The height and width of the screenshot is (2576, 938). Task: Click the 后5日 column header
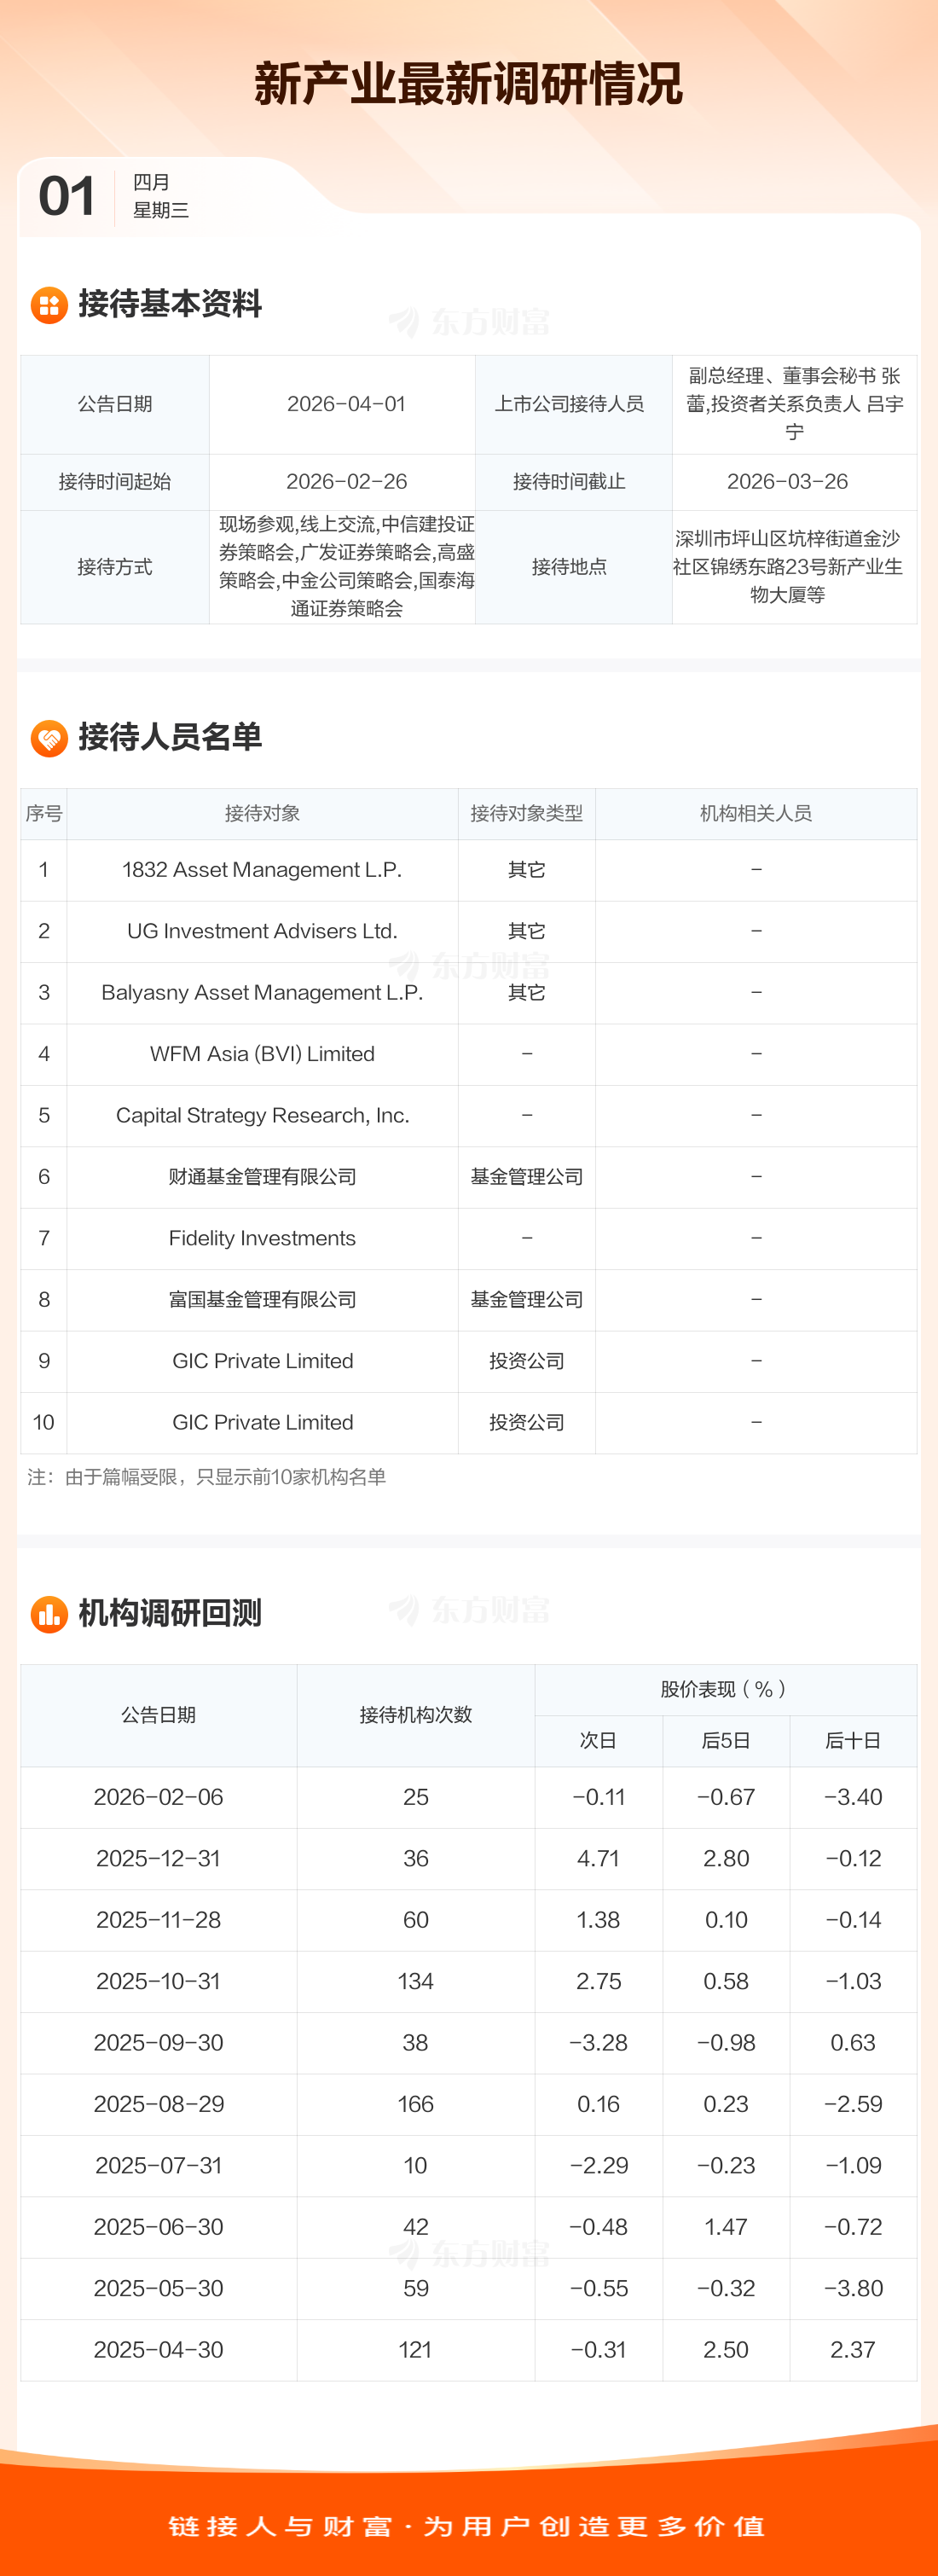(726, 1741)
